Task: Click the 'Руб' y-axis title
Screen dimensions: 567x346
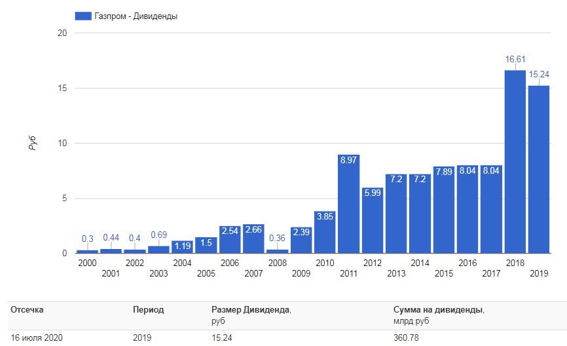Action: 32,143
